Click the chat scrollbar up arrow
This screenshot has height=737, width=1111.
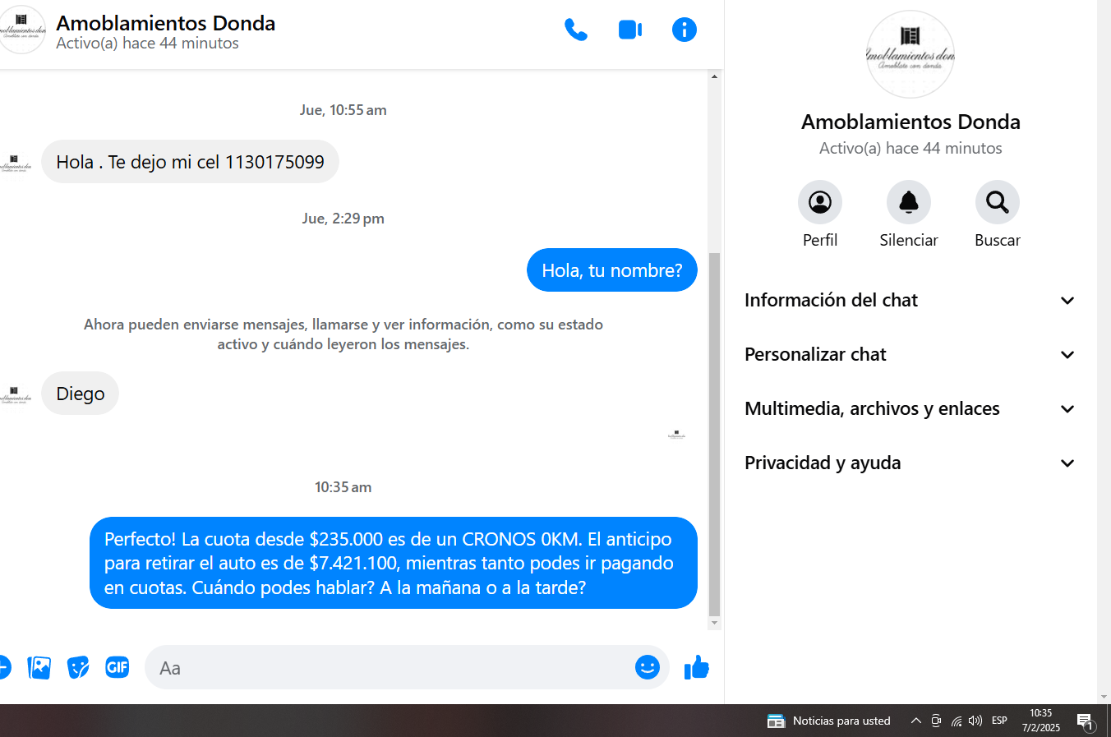(714, 76)
